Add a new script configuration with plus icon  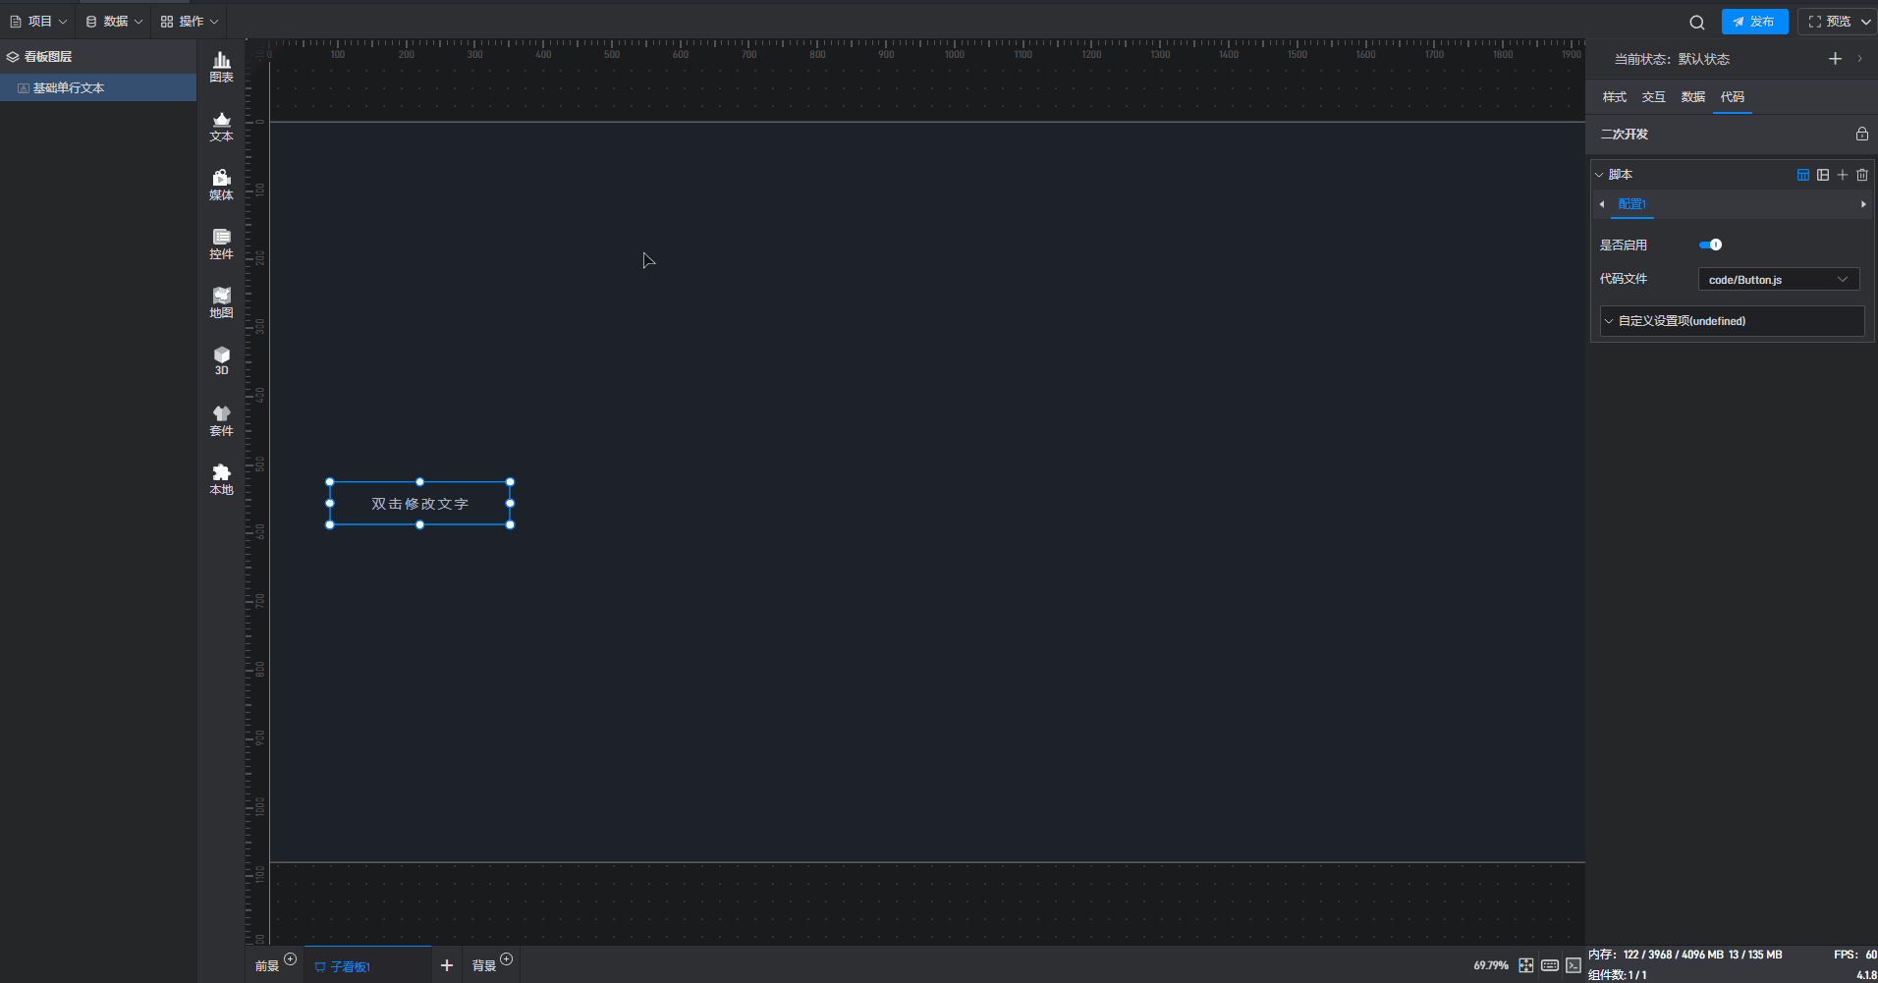[x=1842, y=175]
